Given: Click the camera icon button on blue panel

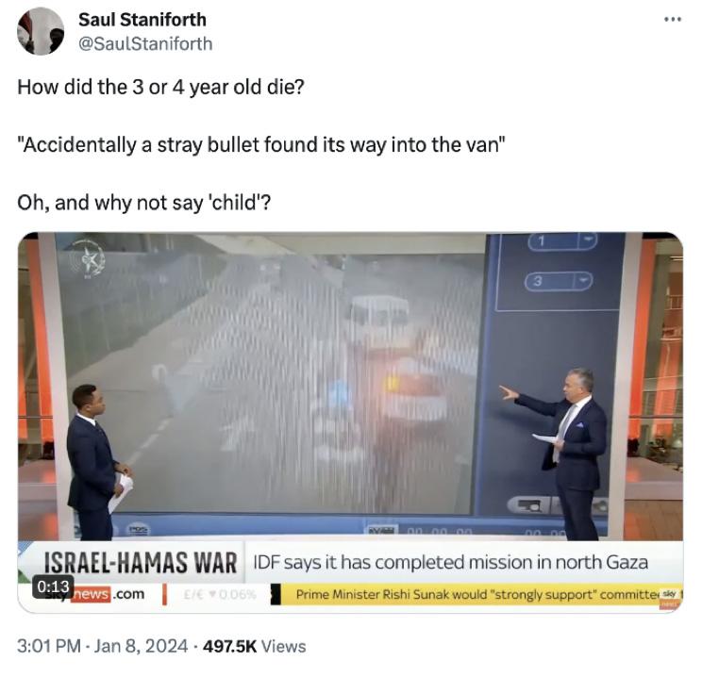Looking at the screenshot, I should [529, 505].
